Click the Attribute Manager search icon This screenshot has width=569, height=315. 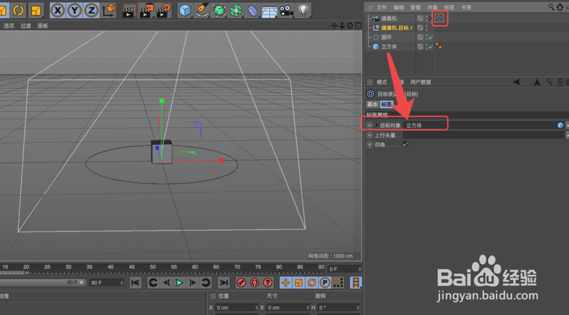point(550,82)
